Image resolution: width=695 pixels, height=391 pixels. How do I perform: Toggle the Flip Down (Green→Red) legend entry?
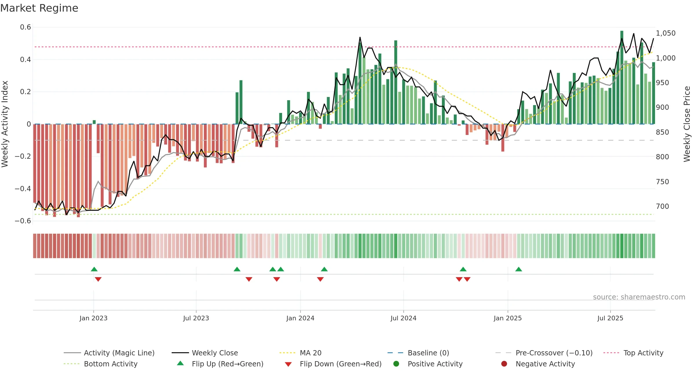(333, 364)
